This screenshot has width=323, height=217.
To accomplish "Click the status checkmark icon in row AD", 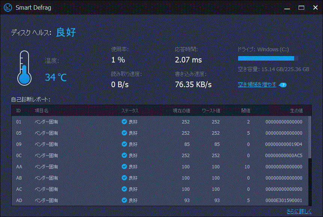I will pos(124,200).
